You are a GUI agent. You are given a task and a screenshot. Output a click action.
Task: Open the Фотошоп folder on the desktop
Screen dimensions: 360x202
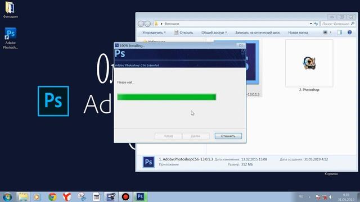10,10
